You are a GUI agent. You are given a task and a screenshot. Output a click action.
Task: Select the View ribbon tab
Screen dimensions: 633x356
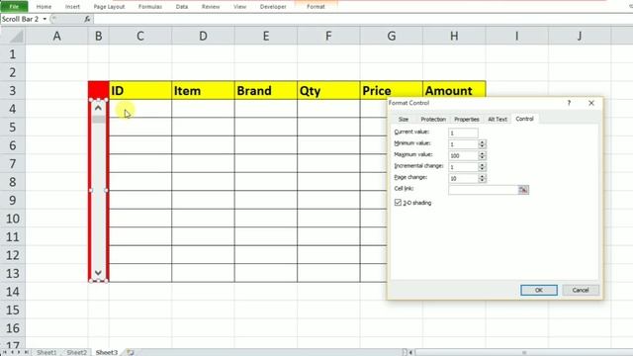click(x=239, y=7)
